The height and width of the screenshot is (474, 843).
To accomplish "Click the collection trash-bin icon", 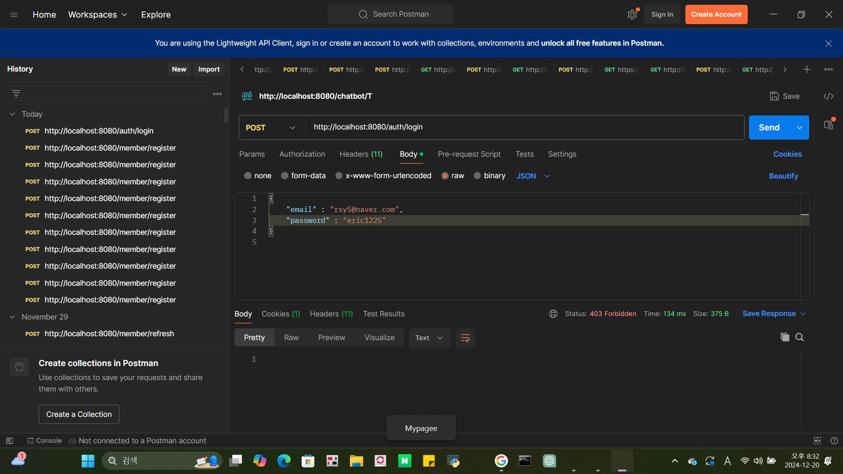I will coord(19,367).
